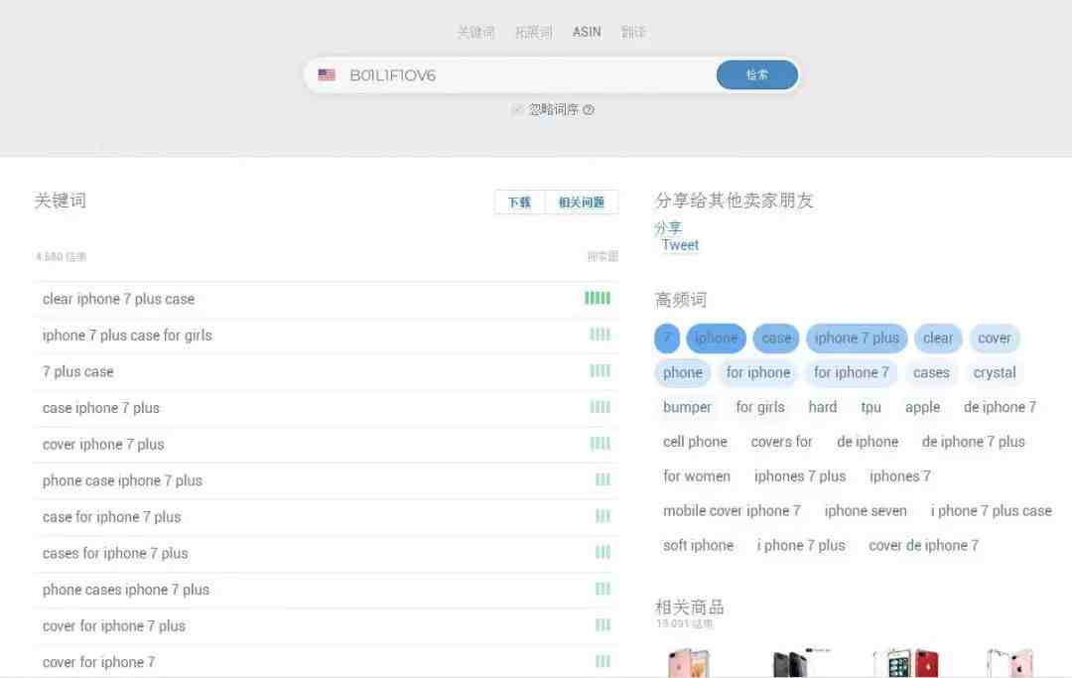Click the 'cover' frequent word tag

point(994,339)
